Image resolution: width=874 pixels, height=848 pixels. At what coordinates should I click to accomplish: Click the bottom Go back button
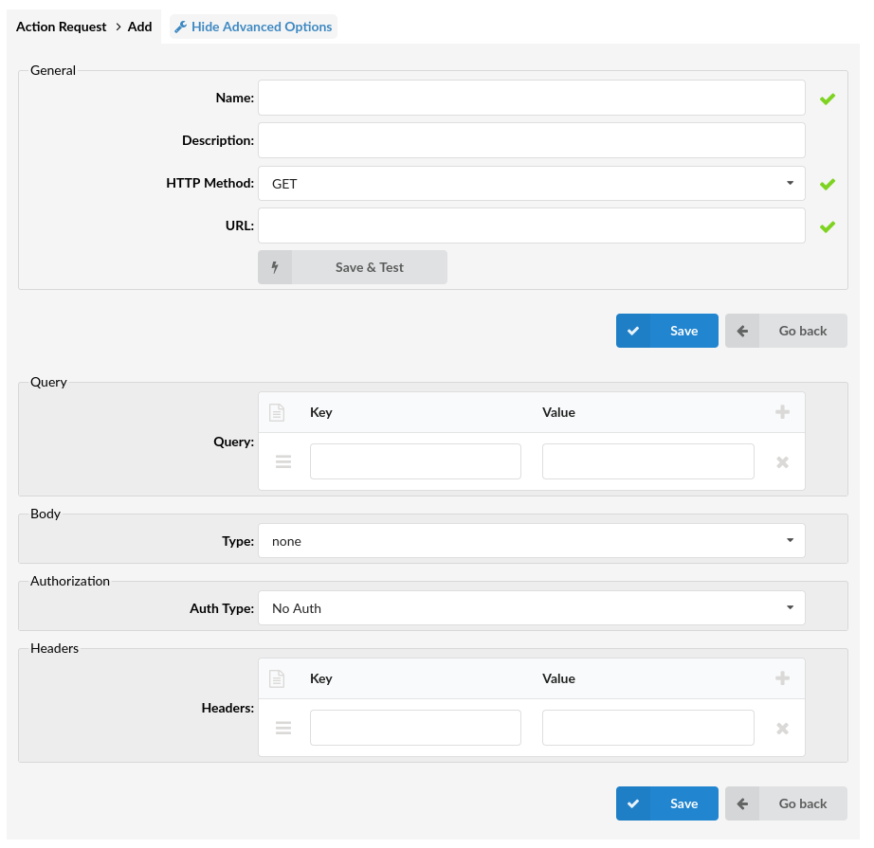click(x=786, y=803)
